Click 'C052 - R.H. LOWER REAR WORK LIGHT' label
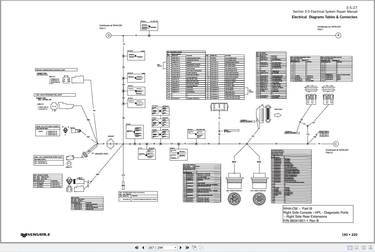This screenshot has height=252, width=375. [x=48, y=157]
